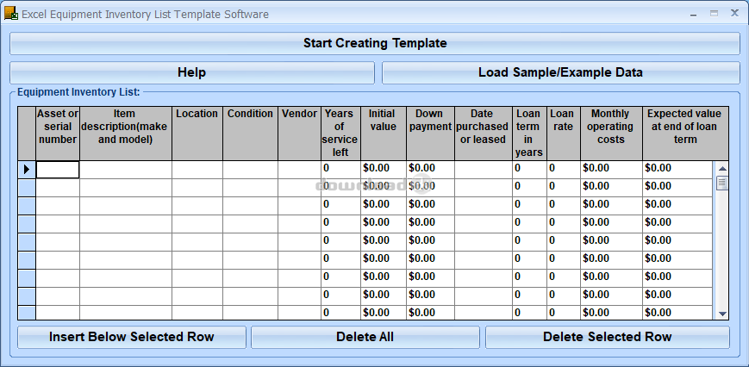Insert Below Selected Row
This screenshot has height=367, width=749.
pyautogui.click(x=132, y=337)
